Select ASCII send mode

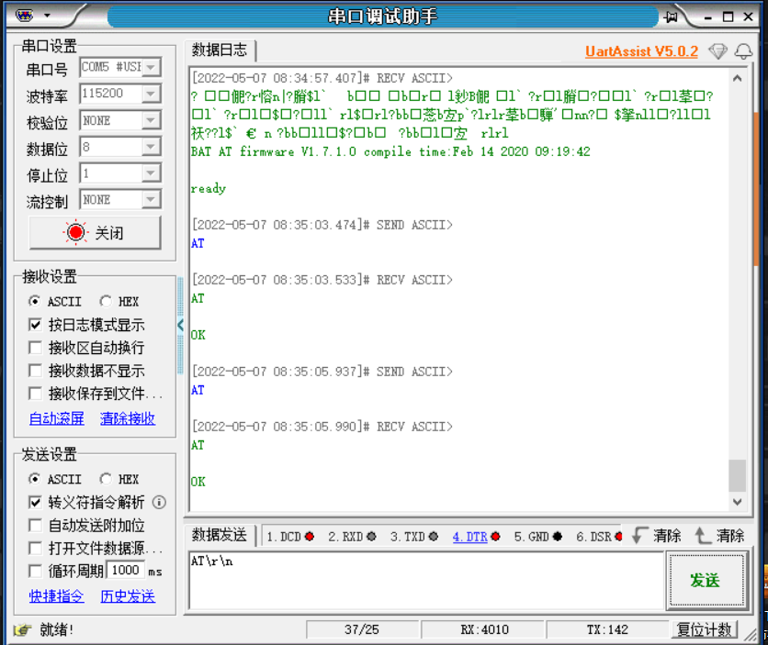click(x=55, y=479)
